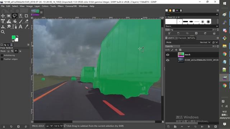Viewport: 230px width, 129px height.
Task: Open layer Mode Normal dropdown
Action: pyautogui.click(x=205, y=42)
